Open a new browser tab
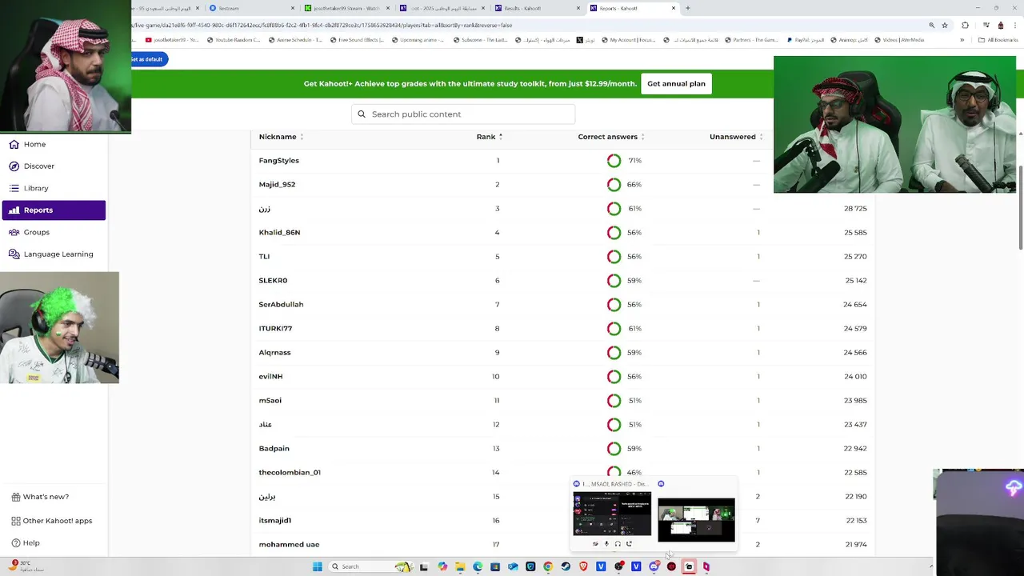The height and width of the screenshot is (576, 1024). [x=688, y=8]
